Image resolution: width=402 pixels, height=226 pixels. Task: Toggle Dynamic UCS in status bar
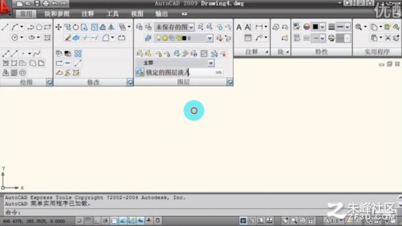[x=131, y=220]
